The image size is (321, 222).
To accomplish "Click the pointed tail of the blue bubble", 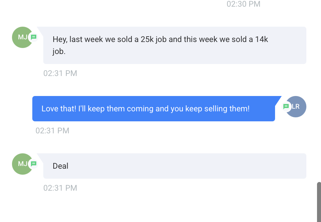I will coord(278,99).
